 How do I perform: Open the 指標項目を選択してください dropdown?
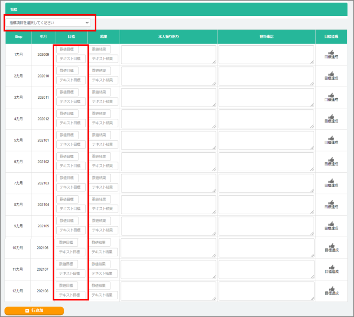point(48,23)
